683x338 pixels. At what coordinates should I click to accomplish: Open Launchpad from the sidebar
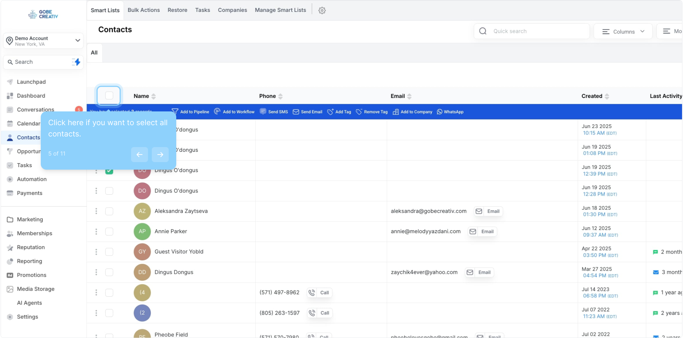(x=31, y=82)
